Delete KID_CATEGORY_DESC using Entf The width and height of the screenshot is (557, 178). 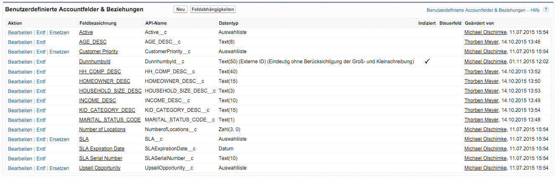click(x=41, y=110)
